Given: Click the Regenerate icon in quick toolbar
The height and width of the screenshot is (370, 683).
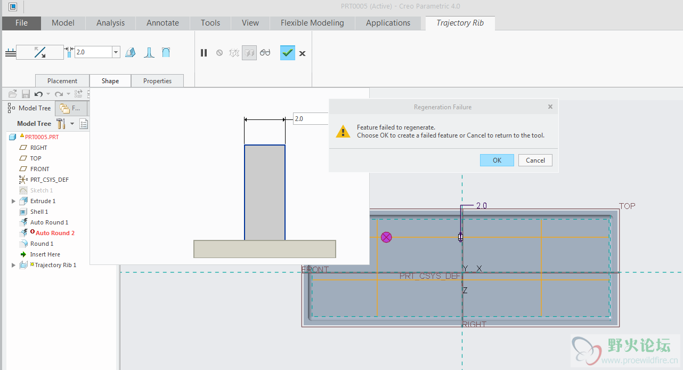Looking at the screenshot, I should pyautogui.click(x=78, y=94).
